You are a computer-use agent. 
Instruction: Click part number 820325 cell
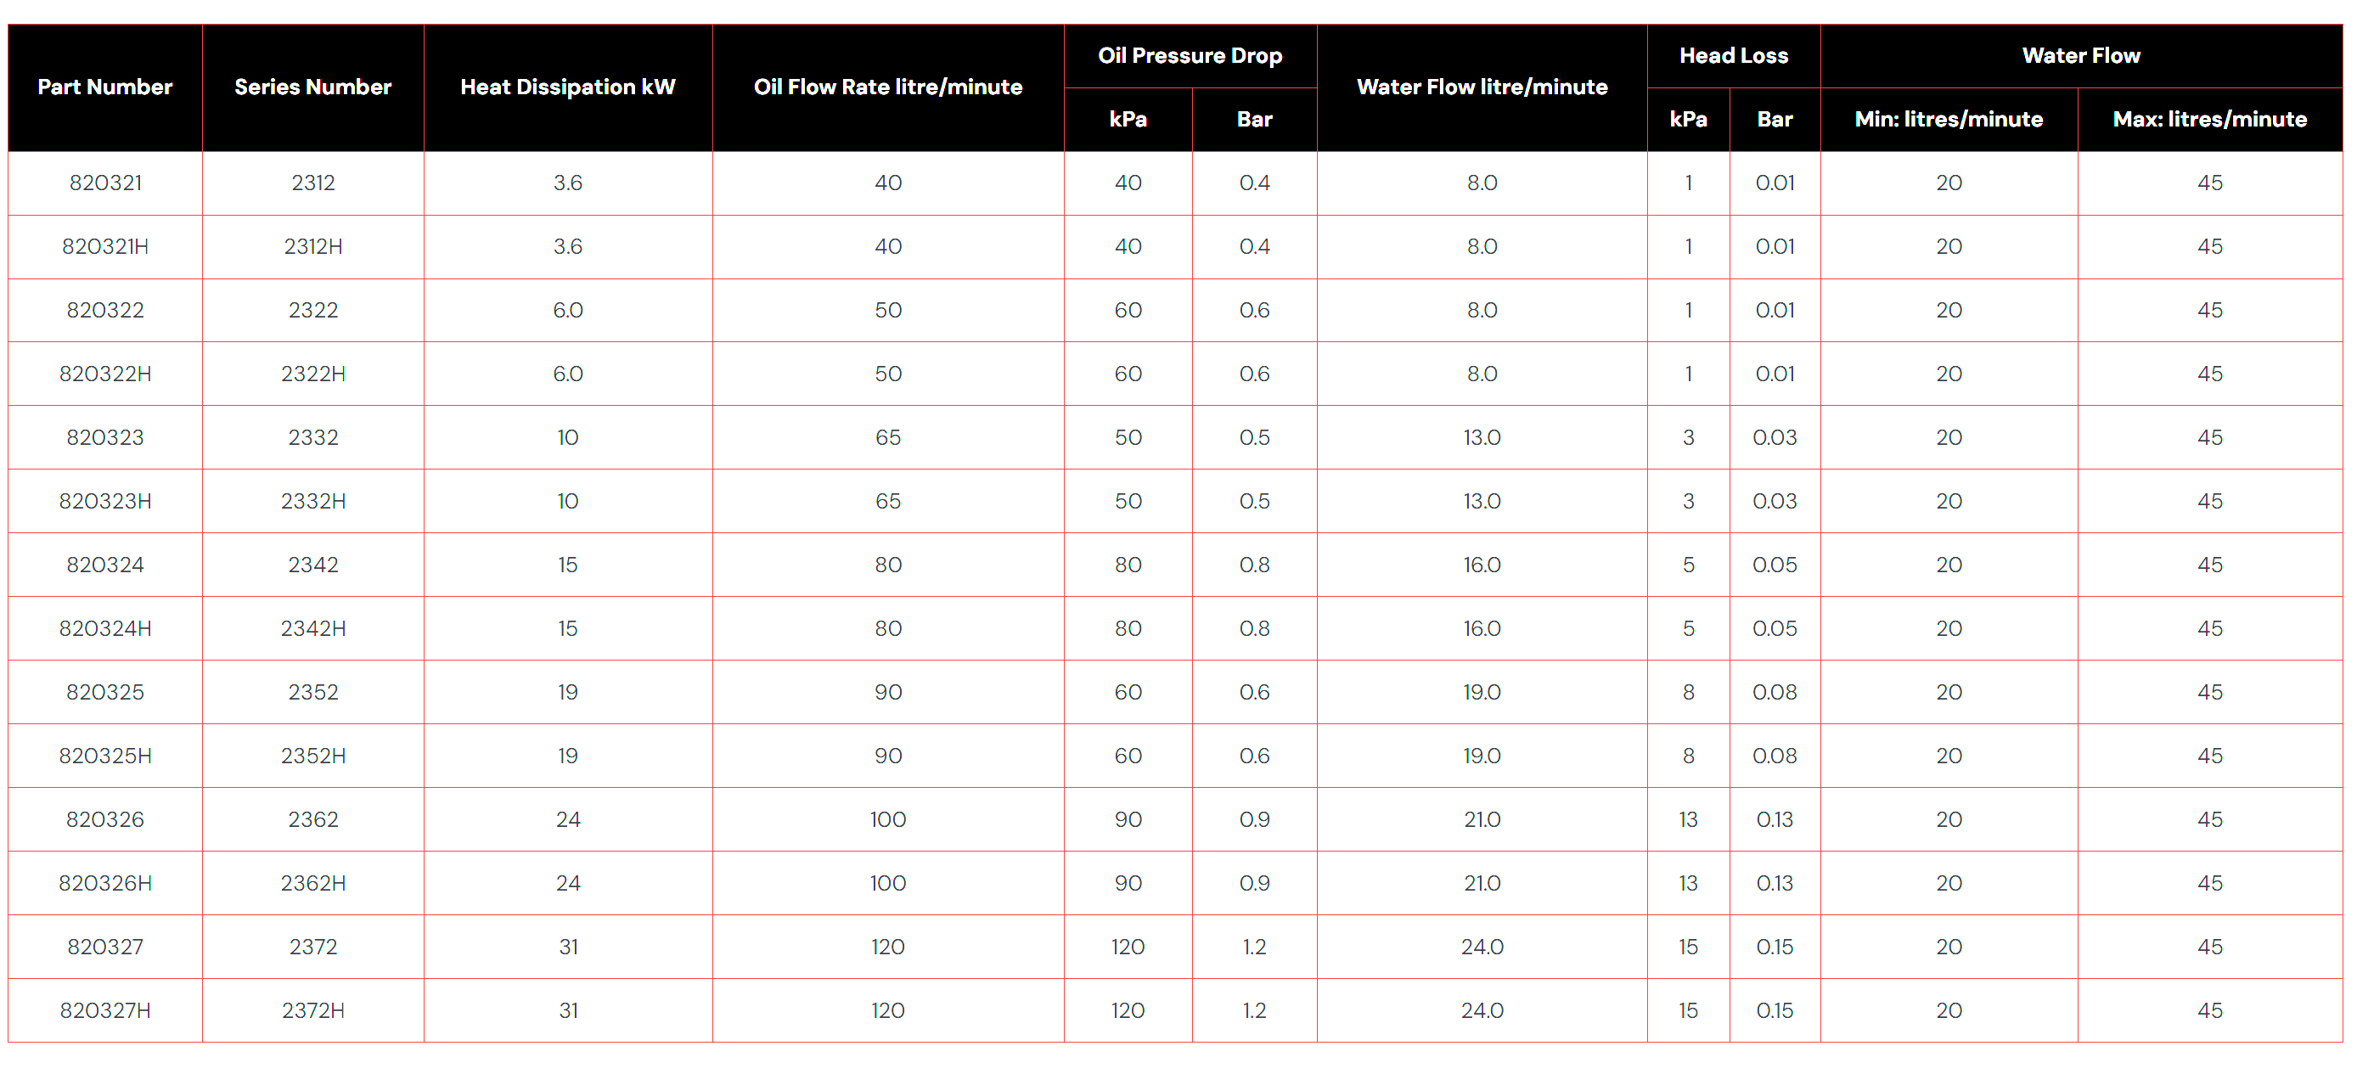pyautogui.click(x=105, y=693)
